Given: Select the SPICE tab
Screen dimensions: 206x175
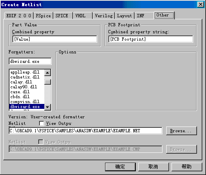Looking at the screenshot, I should coord(63,16).
